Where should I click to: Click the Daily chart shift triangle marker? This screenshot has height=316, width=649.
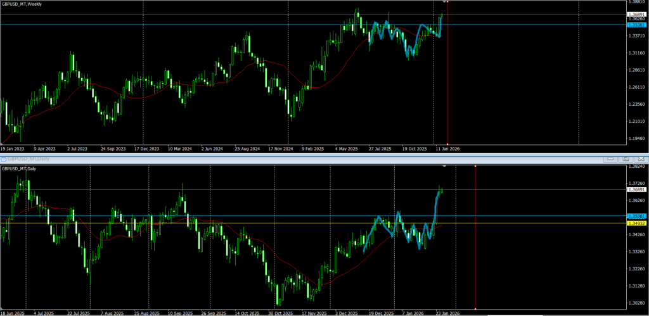444,166
